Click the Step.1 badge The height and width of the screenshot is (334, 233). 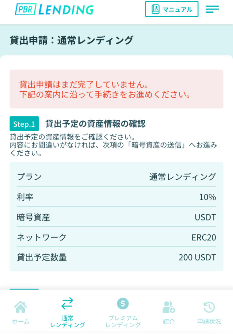pyautogui.click(x=24, y=124)
